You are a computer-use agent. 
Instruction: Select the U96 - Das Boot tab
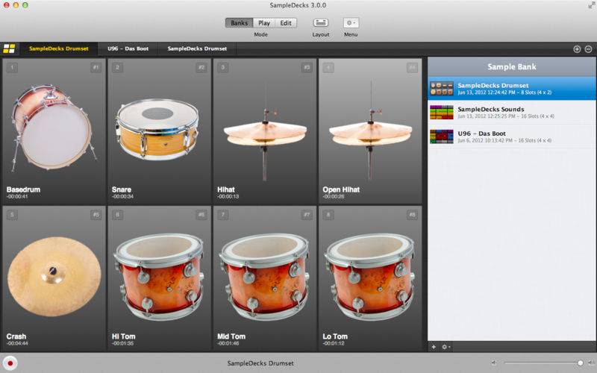[128, 48]
